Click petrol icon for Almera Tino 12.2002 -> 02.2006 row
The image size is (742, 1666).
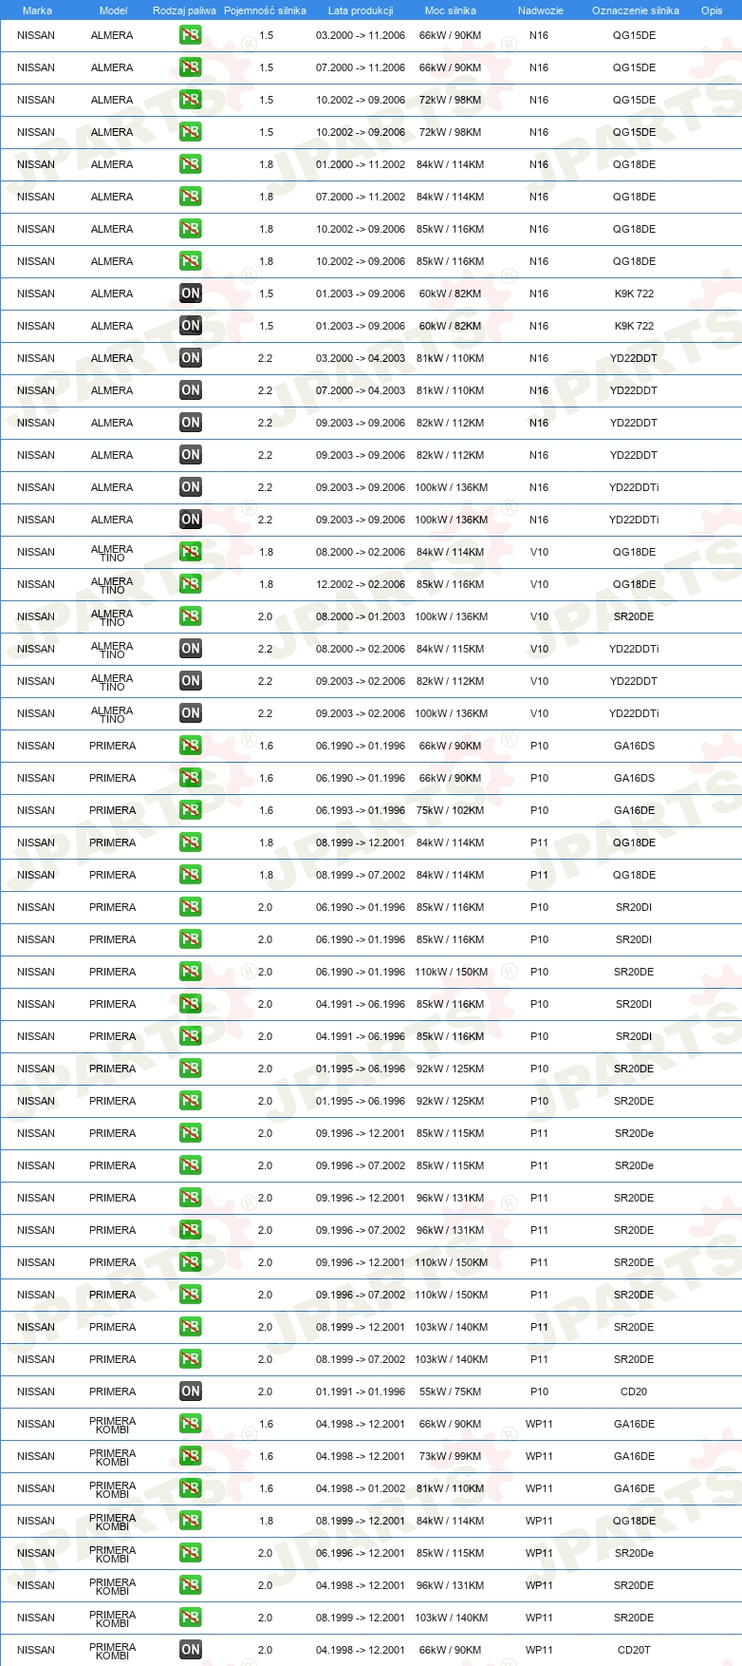191,584
